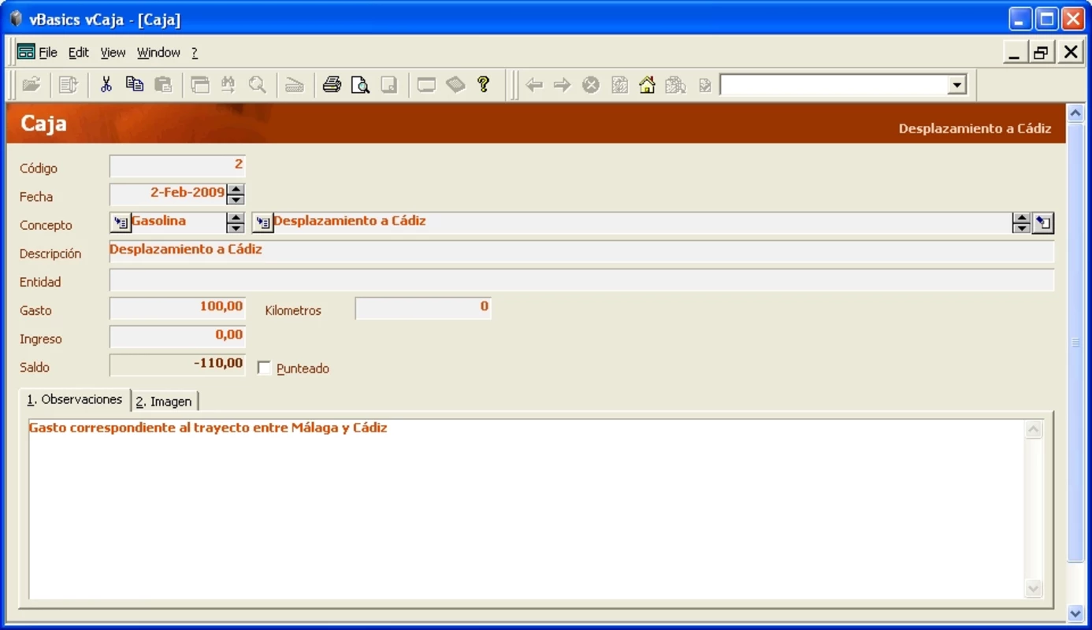
Task: Click the icon right of Home
Action: pos(675,85)
